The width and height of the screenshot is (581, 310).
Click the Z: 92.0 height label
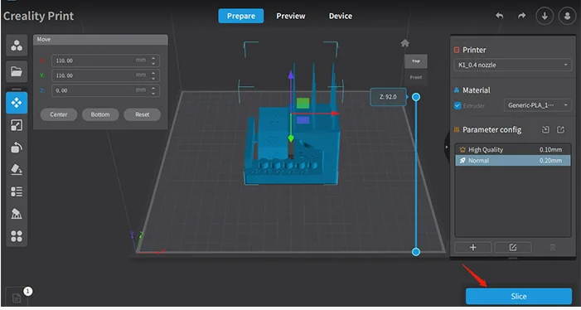tap(388, 97)
